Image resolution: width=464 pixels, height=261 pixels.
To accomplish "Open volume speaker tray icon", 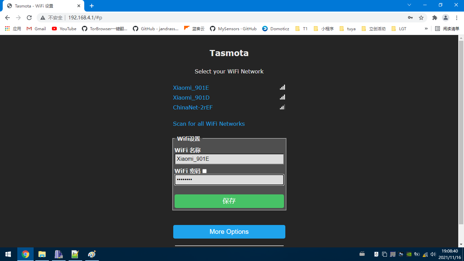I will (x=433, y=254).
